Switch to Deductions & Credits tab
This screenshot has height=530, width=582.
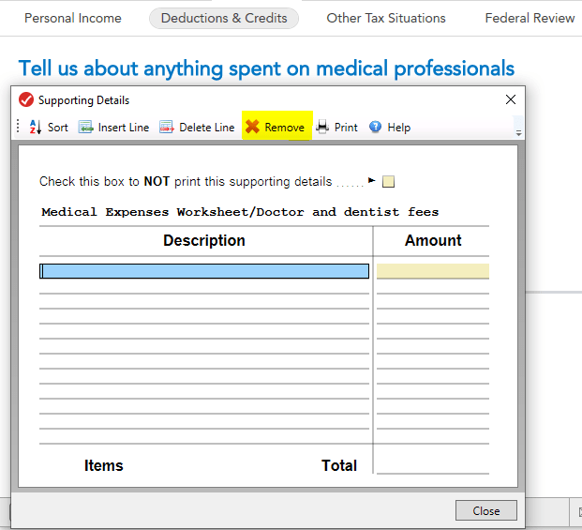224,18
